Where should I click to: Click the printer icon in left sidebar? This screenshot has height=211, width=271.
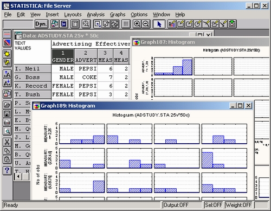point(7,123)
